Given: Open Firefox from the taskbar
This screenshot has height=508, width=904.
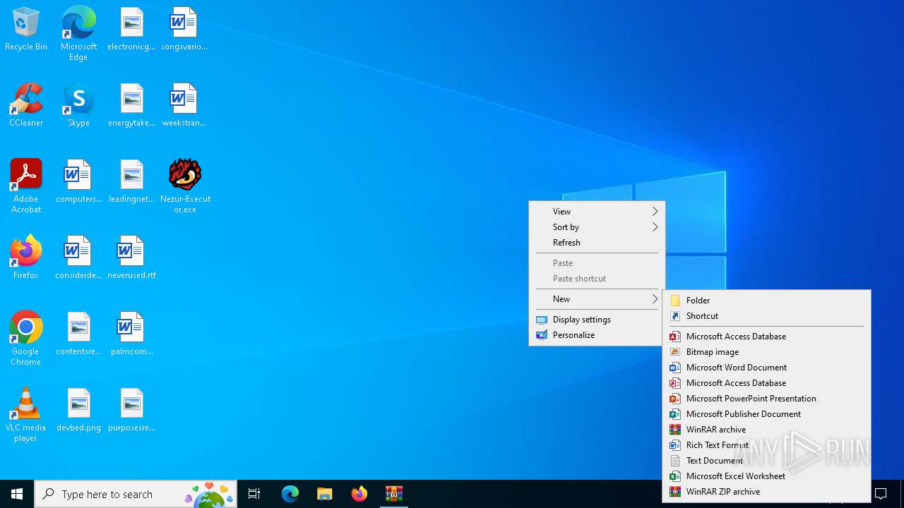Looking at the screenshot, I should (x=359, y=494).
